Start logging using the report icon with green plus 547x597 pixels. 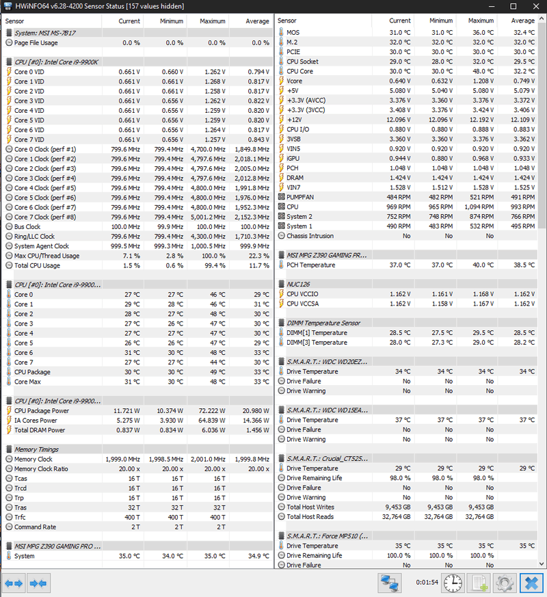tap(478, 583)
